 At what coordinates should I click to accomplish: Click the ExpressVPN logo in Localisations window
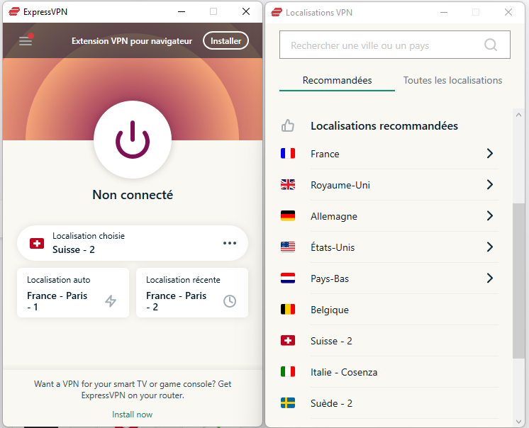pos(277,13)
